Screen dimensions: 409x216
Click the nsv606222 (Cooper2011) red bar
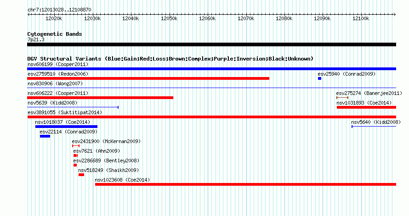pyautogui.click(x=100, y=98)
